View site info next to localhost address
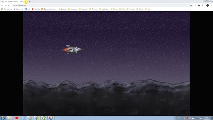 pos(14,5)
